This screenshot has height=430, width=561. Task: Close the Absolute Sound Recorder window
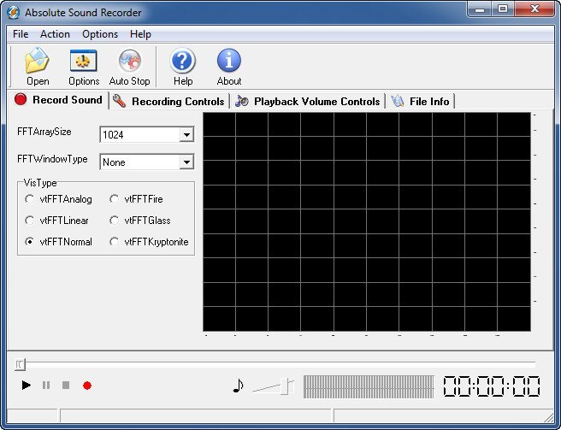pos(534,9)
